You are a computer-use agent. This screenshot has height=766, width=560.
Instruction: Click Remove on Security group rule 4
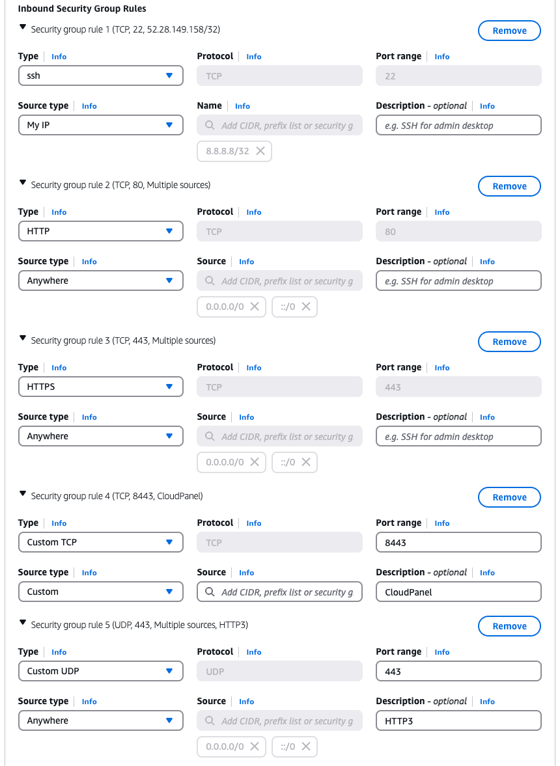point(509,497)
